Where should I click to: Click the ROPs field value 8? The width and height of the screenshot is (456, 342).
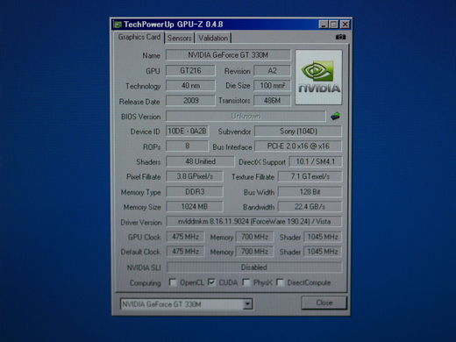187,146
